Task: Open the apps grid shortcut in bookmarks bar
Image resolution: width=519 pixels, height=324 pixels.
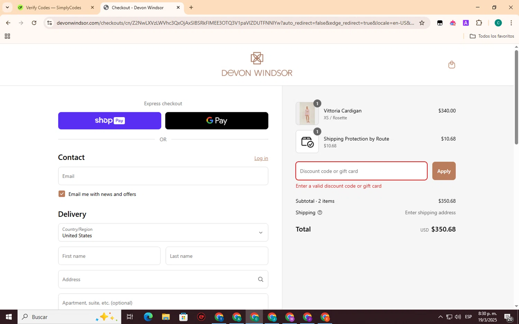Action: coord(7,36)
